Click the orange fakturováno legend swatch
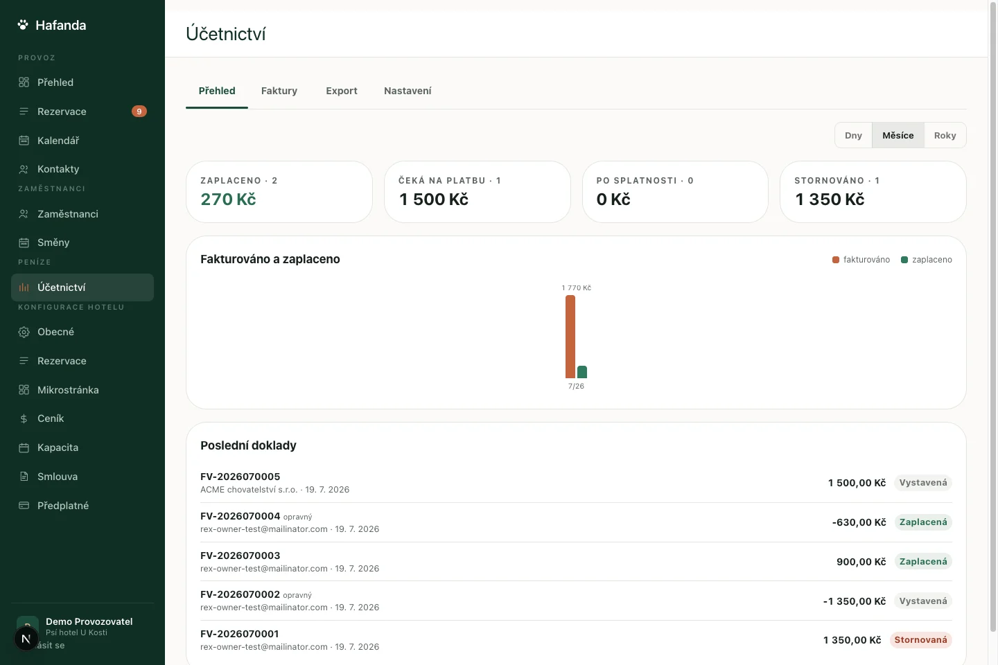Screen dimensions: 998x665 pos(835,260)
